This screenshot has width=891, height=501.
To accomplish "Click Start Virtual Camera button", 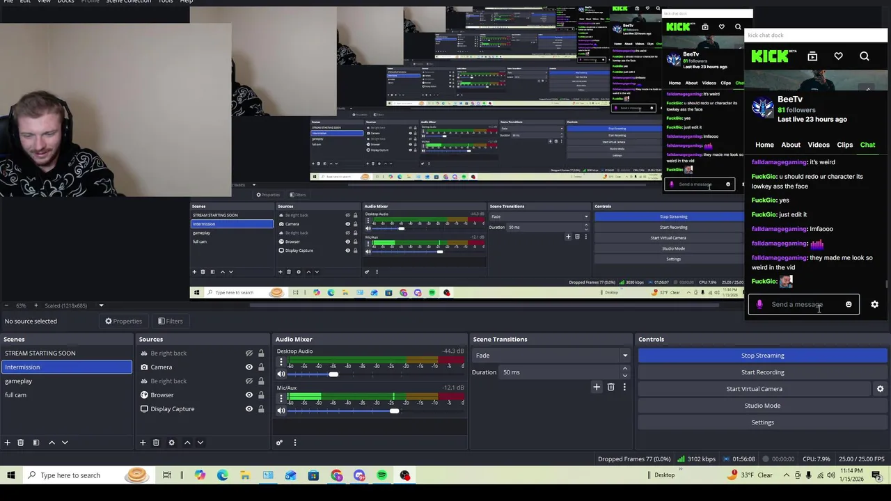I will (x=755, y=389).
